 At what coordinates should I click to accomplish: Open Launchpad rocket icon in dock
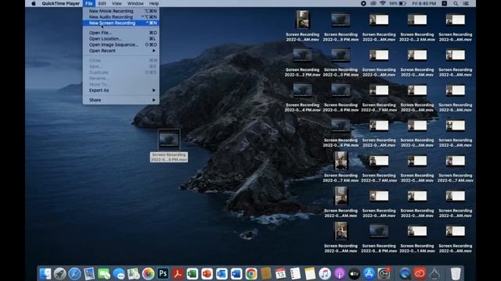[59, 274]
